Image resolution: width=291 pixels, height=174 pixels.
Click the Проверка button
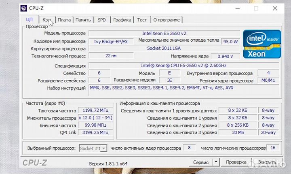pyautogui.click(x=236, y=162)
